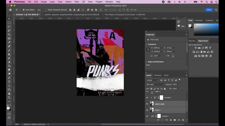Select the Clone Stamp tool
The image size is (225, 126).
(x=9, y=54)
